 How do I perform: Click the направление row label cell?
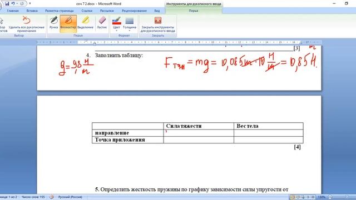127,133
